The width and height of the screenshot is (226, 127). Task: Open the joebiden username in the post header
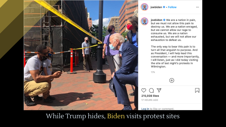point(156,7)
